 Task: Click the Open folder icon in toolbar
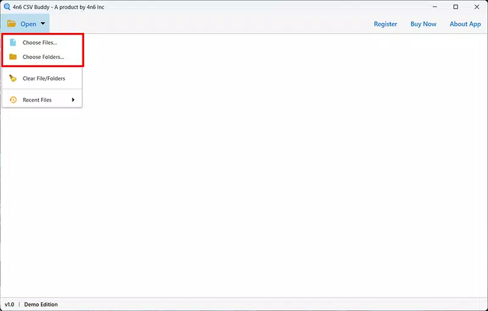12,24
